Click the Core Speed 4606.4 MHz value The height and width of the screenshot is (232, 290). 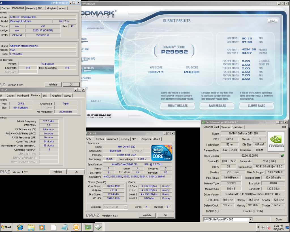pos(113,186)
